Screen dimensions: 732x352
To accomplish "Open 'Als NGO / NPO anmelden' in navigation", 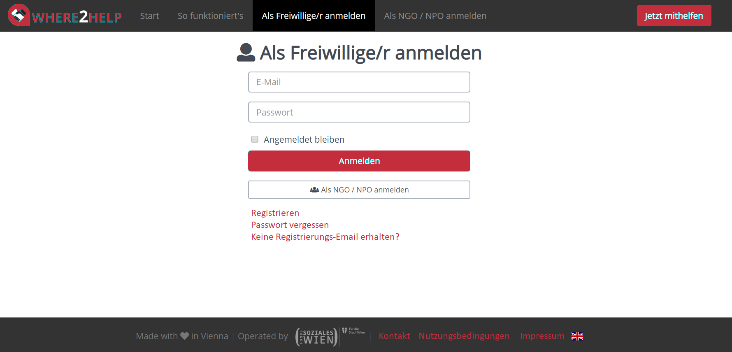I will pos(435,16).
